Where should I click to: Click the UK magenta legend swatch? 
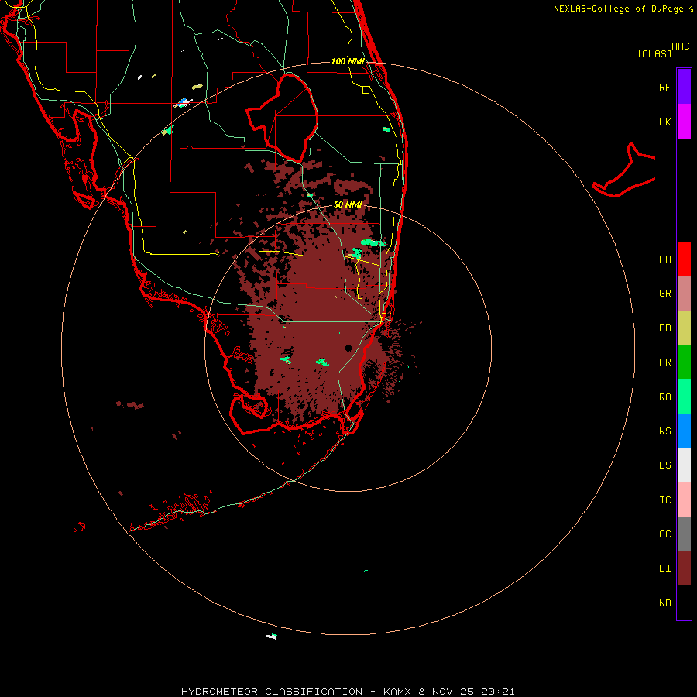coord(684,122)
